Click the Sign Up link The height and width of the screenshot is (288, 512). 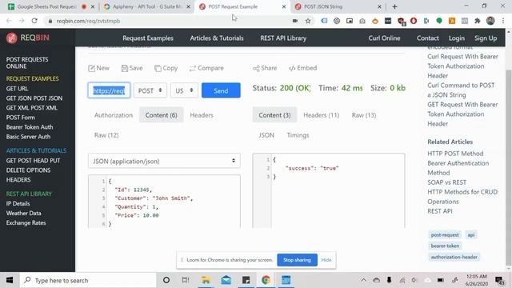pyautogui.click(x=486, y=38)
